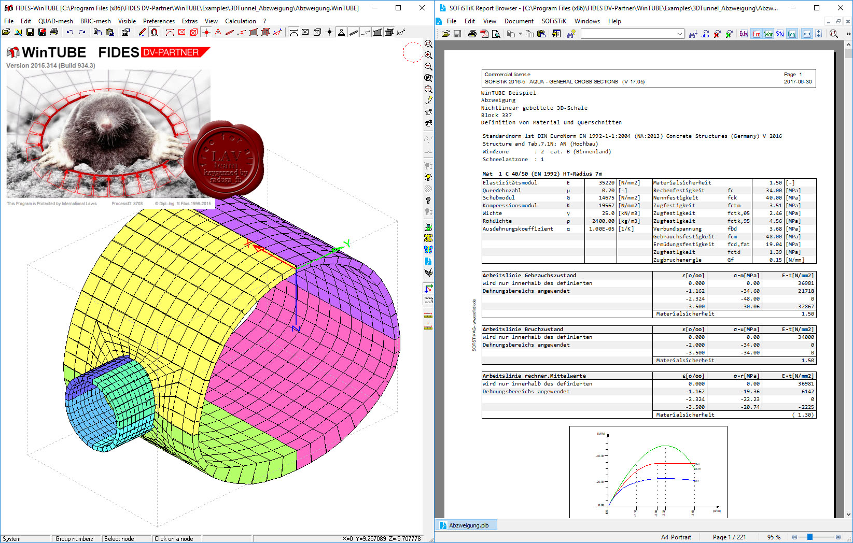Expand toolbar overflow chevron
The image size is (853, 543).
tap(848, 34)
